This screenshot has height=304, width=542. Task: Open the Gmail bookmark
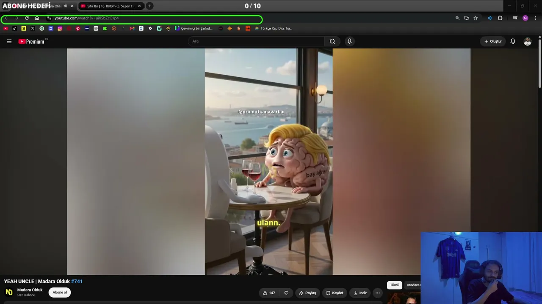pos(132,29)
